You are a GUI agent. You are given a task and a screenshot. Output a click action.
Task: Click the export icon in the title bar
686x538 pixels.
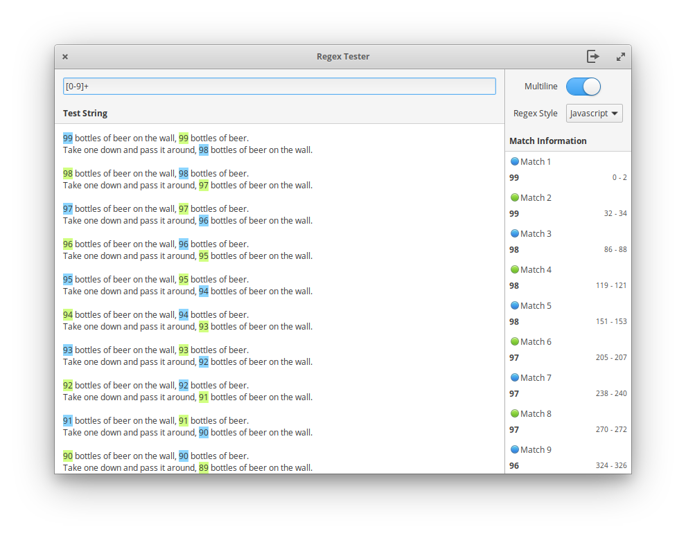tap(593, 56)
